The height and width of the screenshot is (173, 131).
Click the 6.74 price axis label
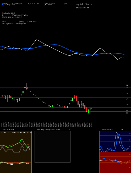click(127, 99)
